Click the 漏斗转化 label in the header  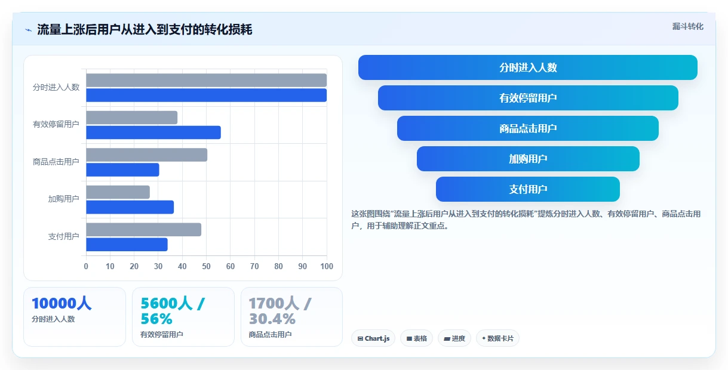click(x=688, y=26)
